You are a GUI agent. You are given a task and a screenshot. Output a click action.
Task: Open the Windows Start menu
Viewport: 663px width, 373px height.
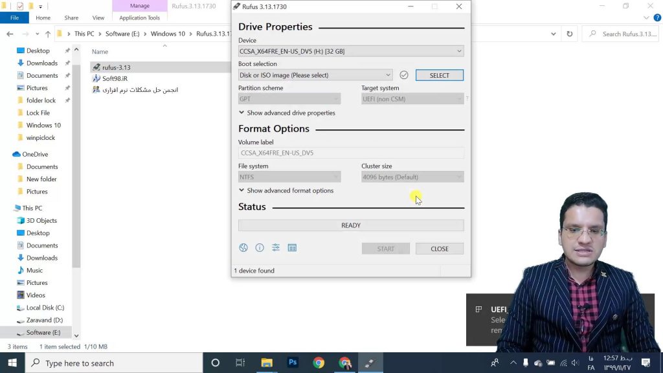[x=12, y=363]
